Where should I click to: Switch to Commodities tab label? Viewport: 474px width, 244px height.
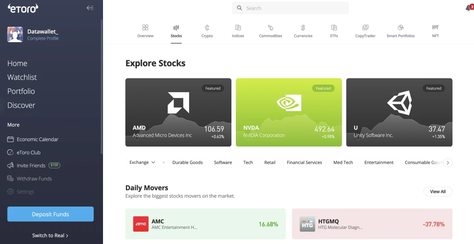point(271,36)
